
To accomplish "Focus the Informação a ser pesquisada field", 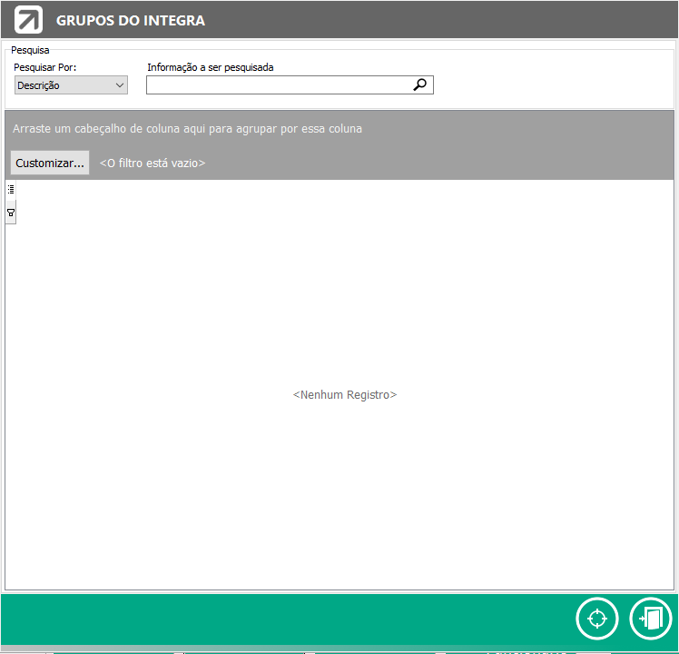I will [x=290, y=85].
